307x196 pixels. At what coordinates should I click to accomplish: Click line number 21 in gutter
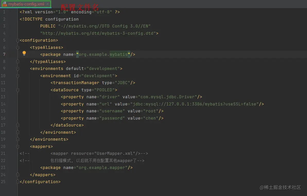coord(3,153)
